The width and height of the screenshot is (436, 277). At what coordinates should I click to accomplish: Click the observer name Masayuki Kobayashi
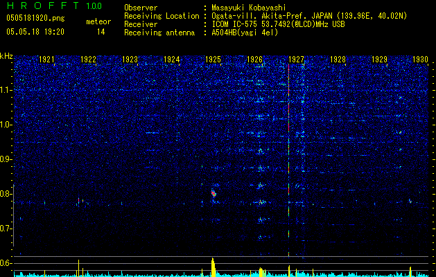click(249, 8)
